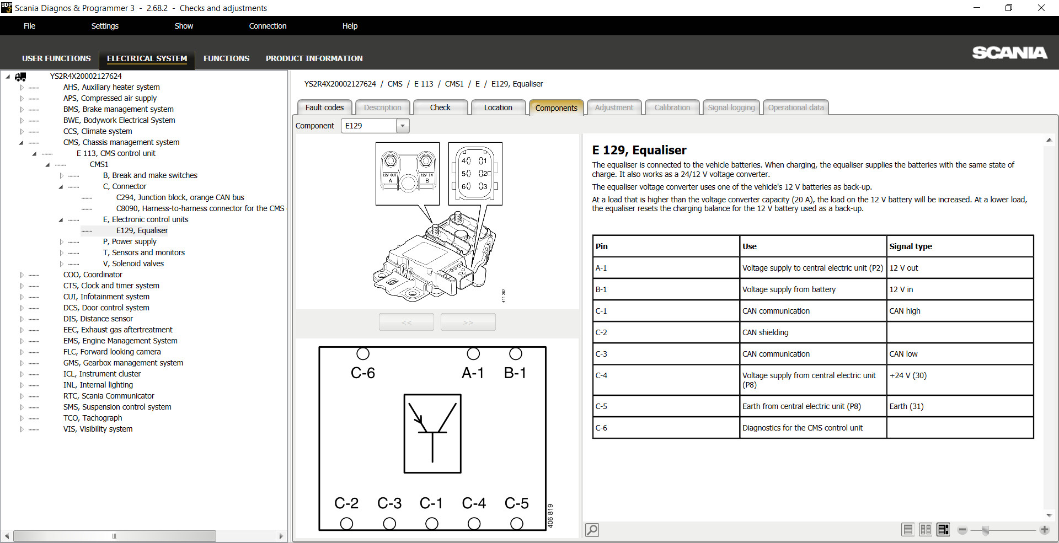Click the magnifier search icon below the document
This screenshot has height=543, width=1059.
[592, 530]
